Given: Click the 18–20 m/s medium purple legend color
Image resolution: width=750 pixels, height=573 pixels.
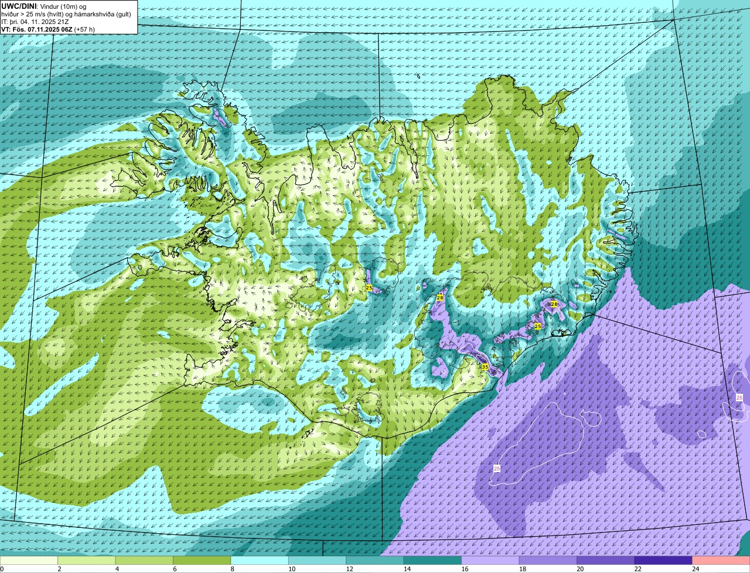Looking at the screenshot, I should click(548, 560).
